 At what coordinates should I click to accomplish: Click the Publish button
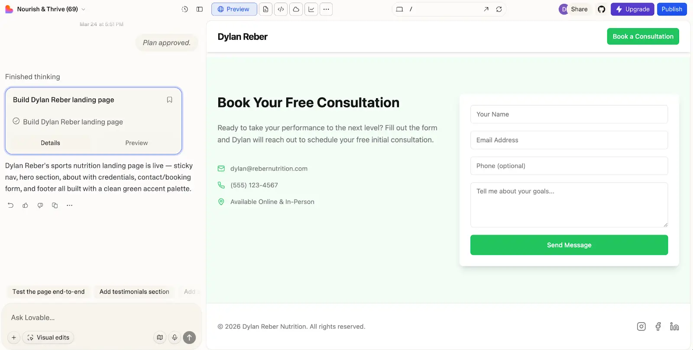pos(672,9)
